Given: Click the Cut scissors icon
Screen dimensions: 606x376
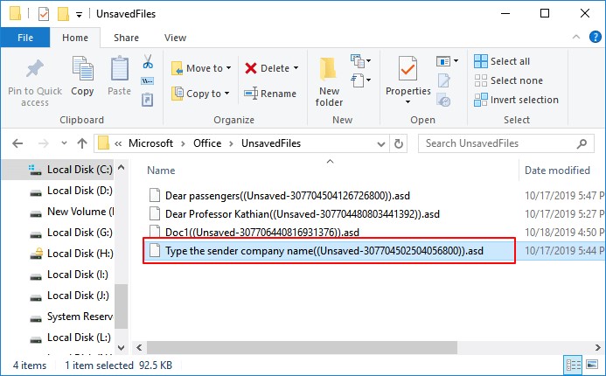Looking at the screenshot, I should 148,62.
